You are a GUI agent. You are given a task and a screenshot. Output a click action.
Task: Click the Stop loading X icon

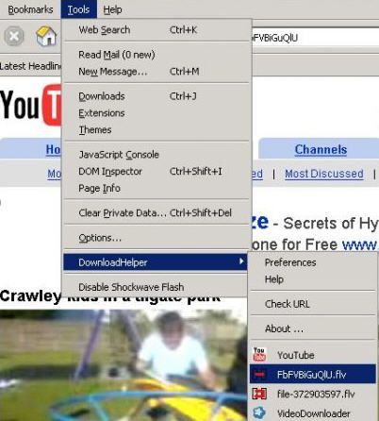pyautogui.click(x=14, y=37)
